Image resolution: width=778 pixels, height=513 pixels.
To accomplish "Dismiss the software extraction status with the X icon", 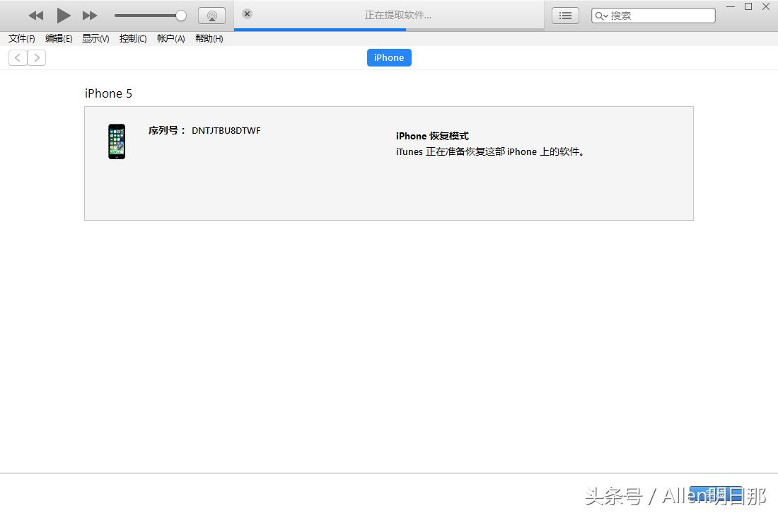I will coord(246,13).
